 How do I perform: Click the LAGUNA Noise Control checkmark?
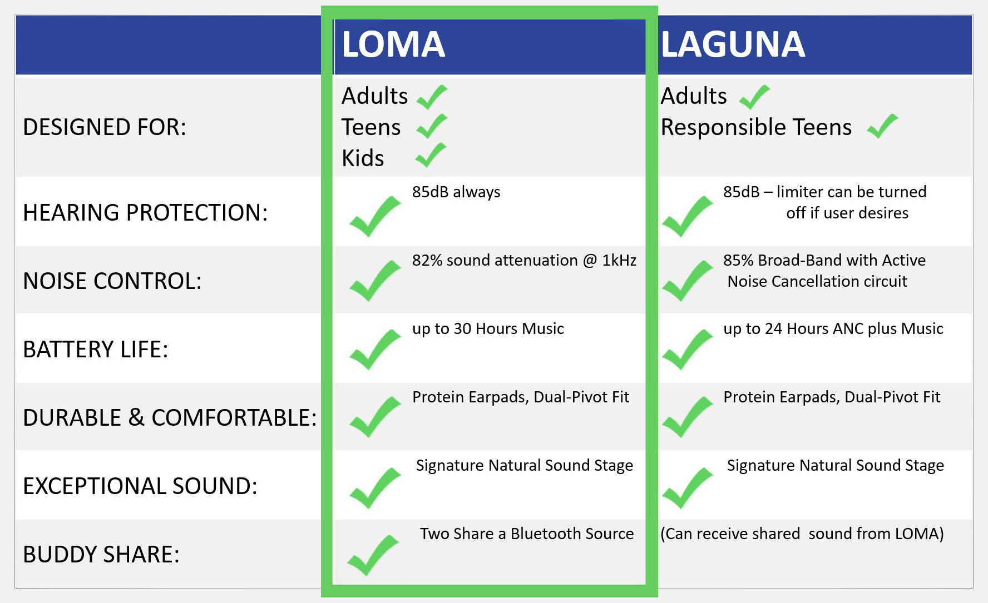pyautogui.click(x=688, y=281)
